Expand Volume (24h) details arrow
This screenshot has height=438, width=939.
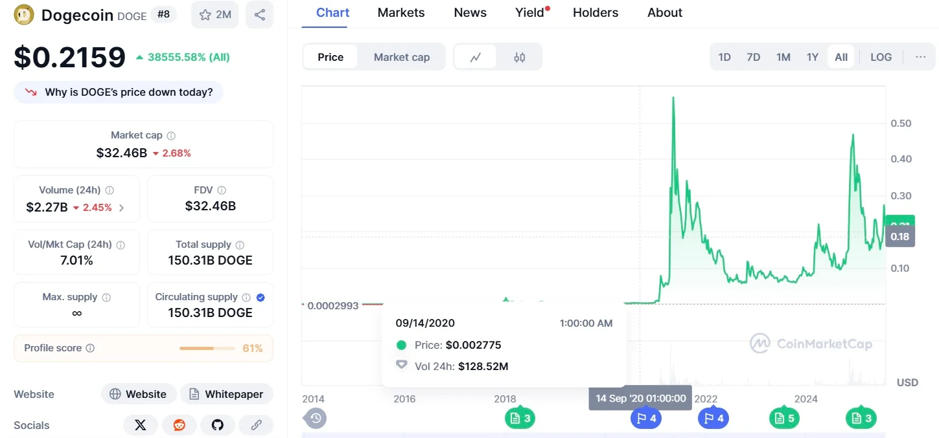[122, 208]
